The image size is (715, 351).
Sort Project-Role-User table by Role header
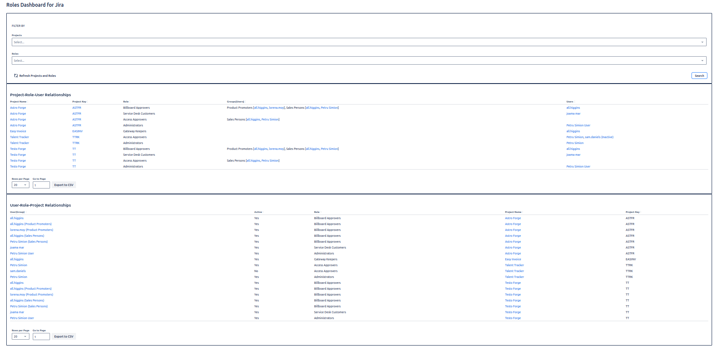click(x=126, y=102)
